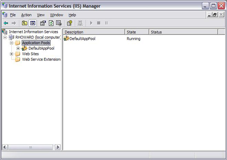Screen dimensions: 227x160
Task: Open the Help menu
Action: (72, 15)
